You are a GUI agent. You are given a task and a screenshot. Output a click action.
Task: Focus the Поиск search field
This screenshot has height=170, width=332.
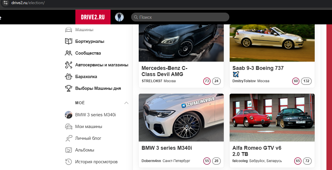[180, 17]
